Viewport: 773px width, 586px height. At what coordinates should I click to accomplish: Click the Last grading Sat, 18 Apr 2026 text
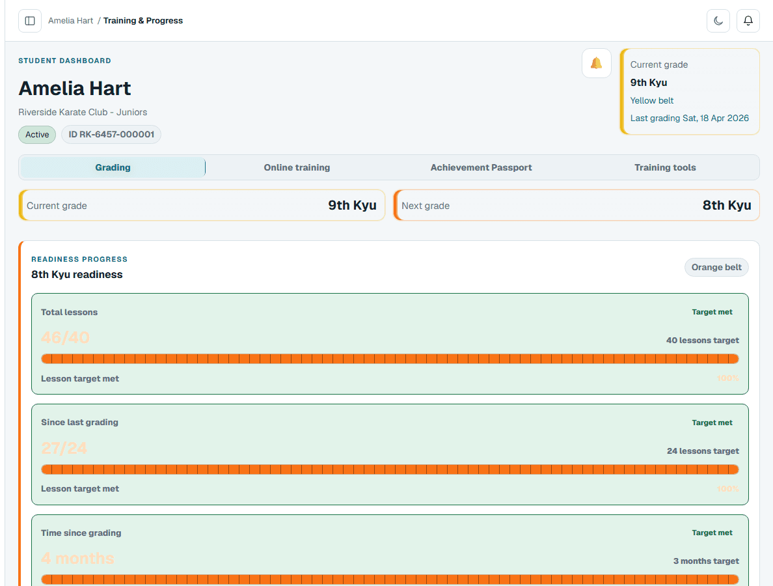pos(689,118)
